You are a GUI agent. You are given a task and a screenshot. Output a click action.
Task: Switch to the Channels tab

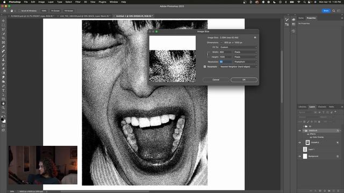point(322,107)
